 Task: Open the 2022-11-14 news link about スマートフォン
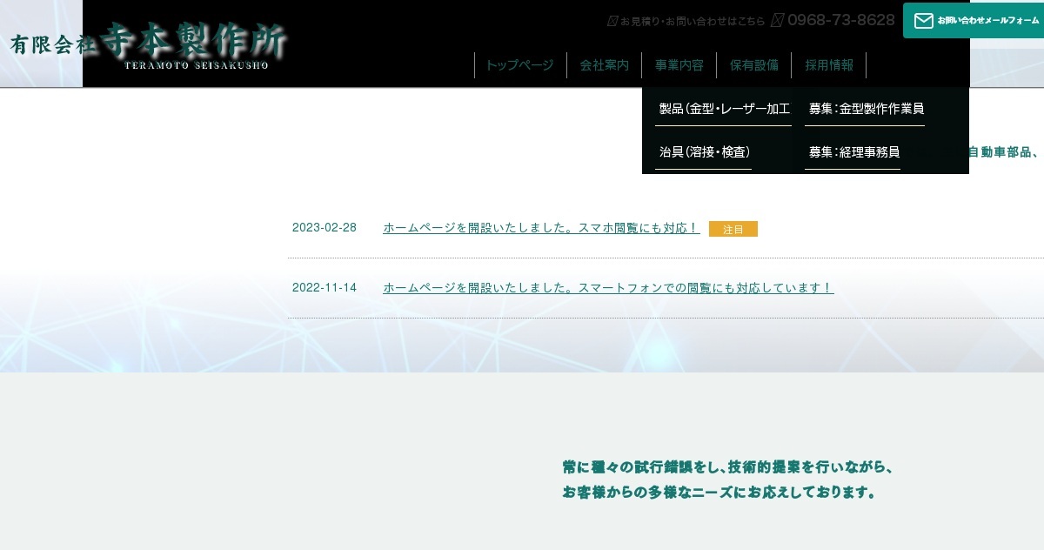(608, 288)
